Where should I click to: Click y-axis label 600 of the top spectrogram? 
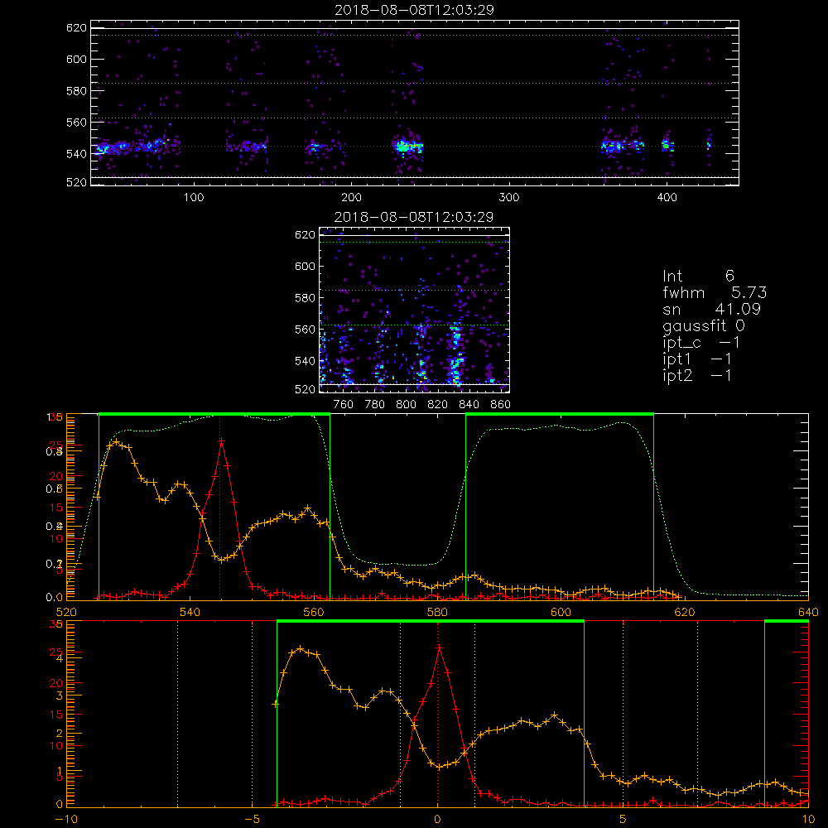point(76,59)
